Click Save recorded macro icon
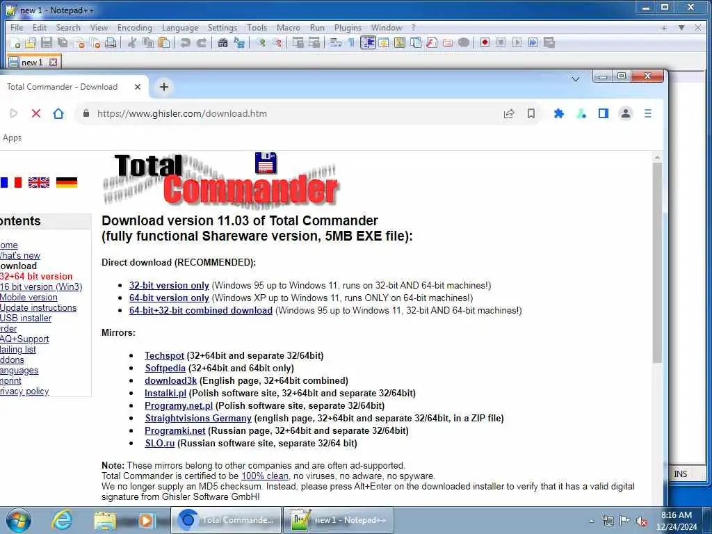 [x=549, y=42]
